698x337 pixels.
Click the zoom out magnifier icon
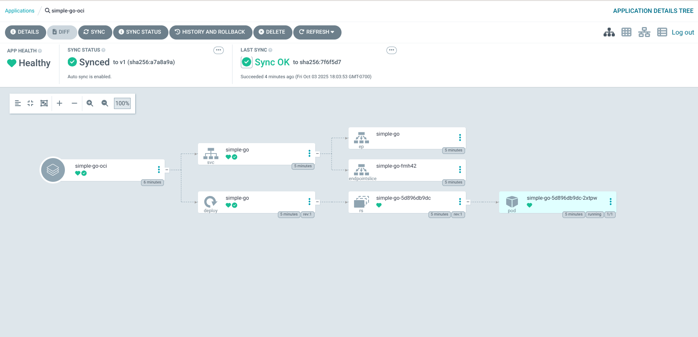point(105,103)
